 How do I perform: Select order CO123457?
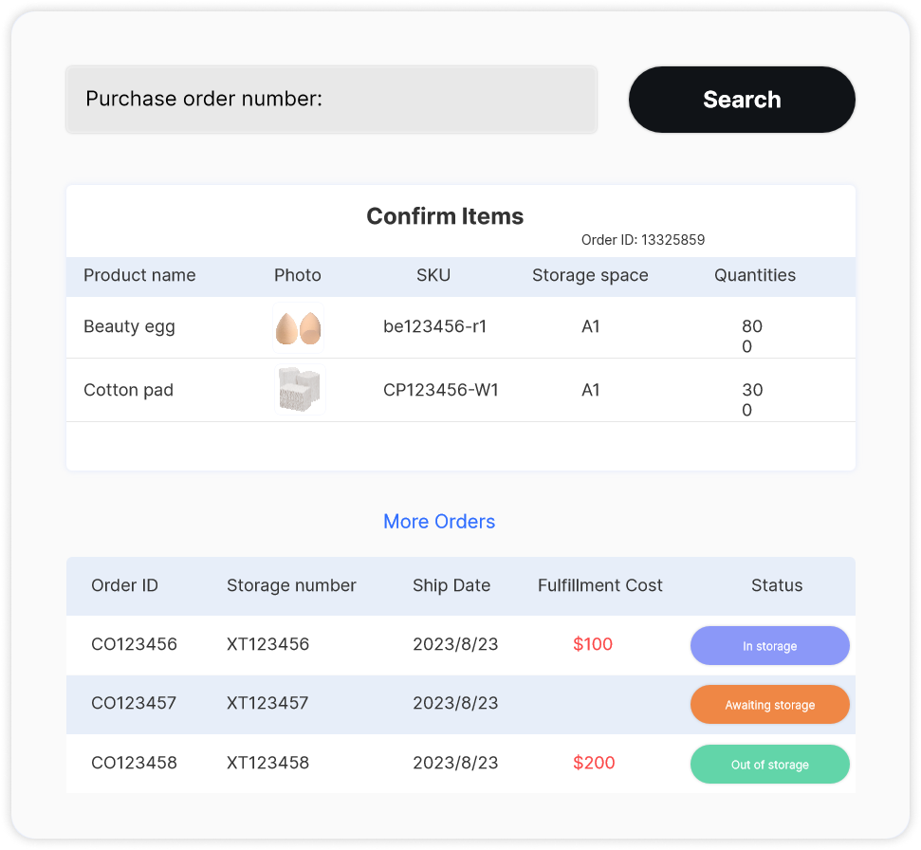[x=134, y=703]
